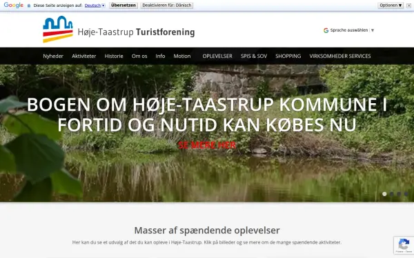The width and height of the screenshot is (414, 258).
Task: Select the third slider dot
Action: point(399,194)
